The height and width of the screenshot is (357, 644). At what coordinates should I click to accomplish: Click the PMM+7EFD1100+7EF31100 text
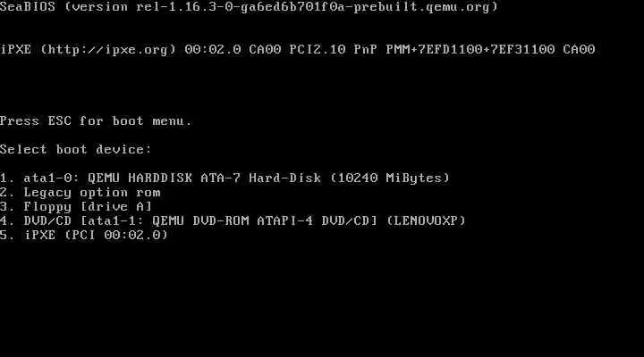click(470, 50)
